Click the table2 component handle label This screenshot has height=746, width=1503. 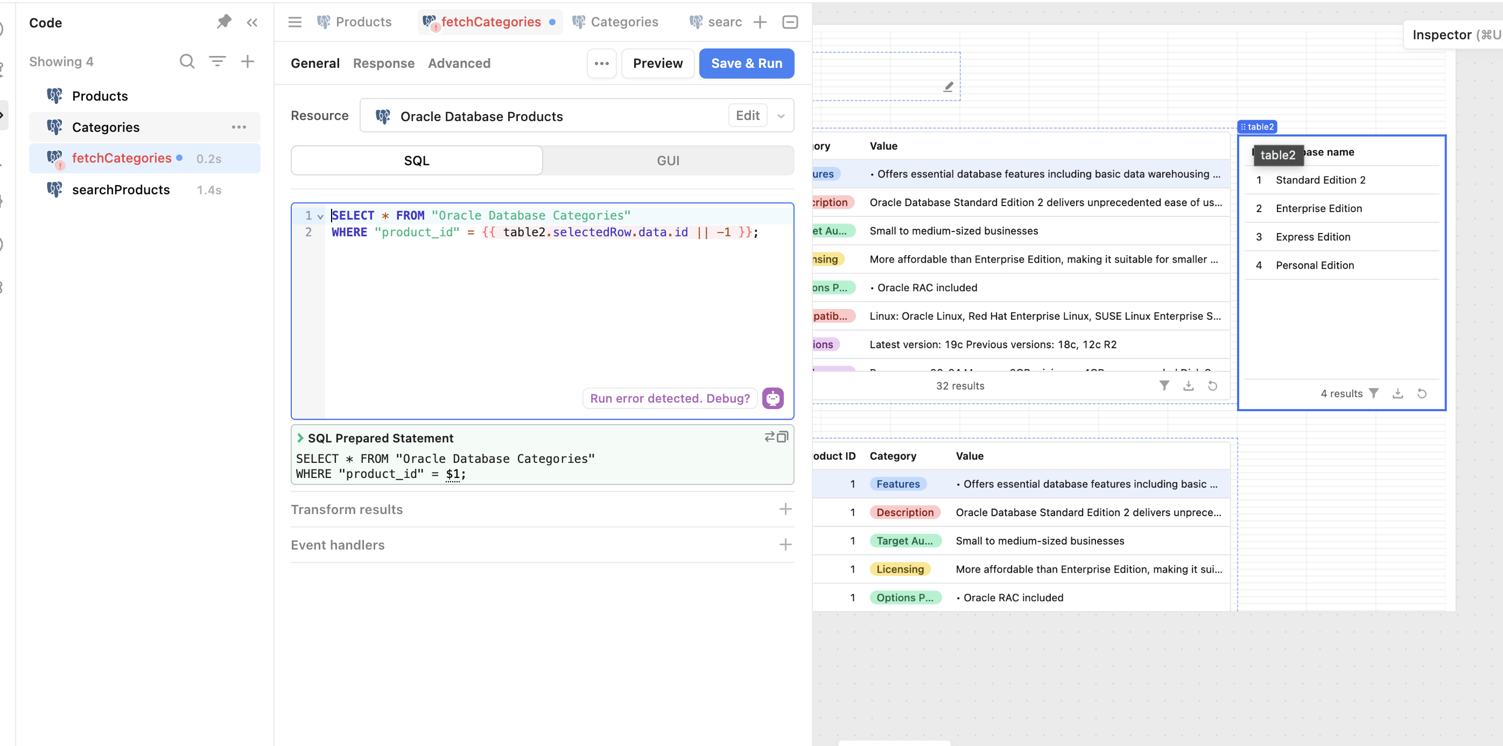tap(1257, 126)
